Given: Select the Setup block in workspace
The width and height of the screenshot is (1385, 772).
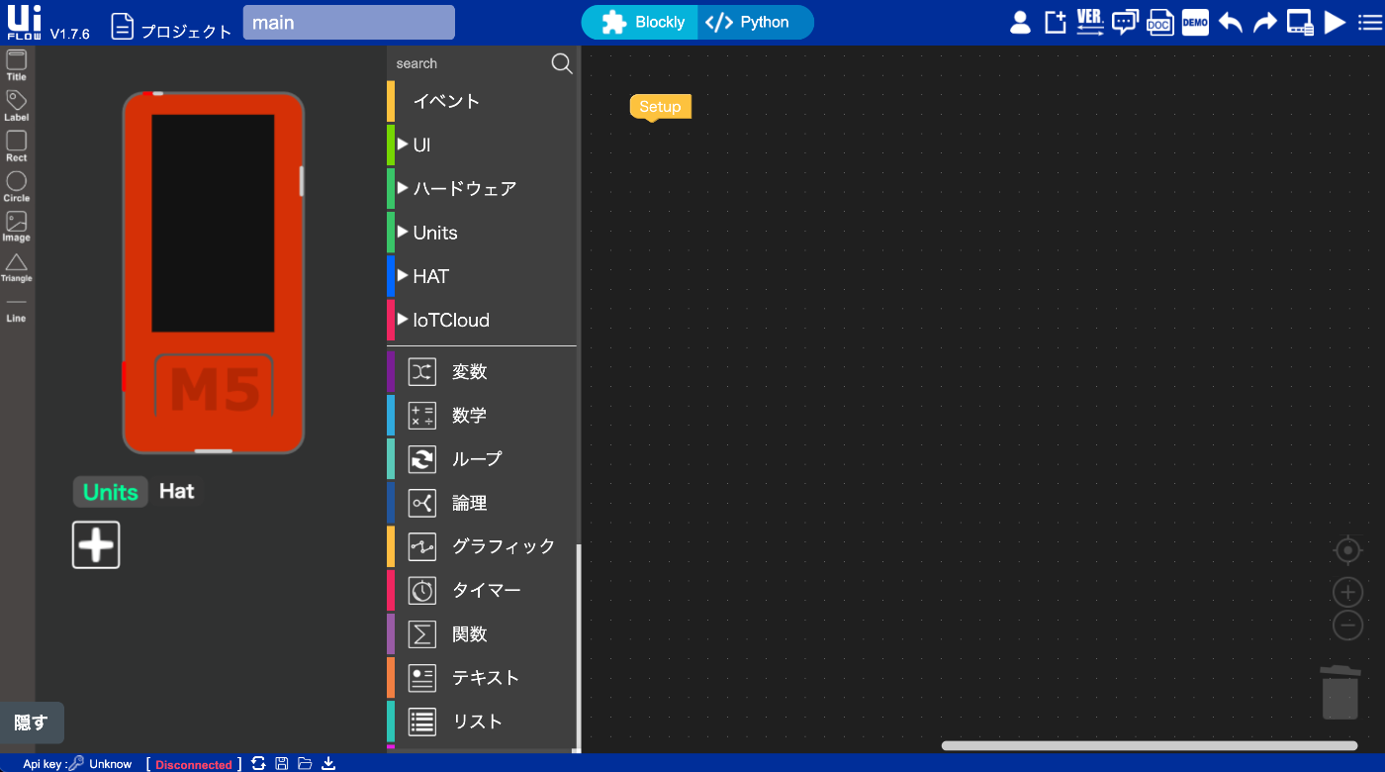Looking at the screenshot, I should [x=660, y=107].
